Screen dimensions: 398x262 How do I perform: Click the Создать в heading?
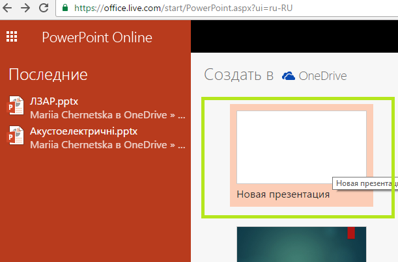(x=238, y=75)
